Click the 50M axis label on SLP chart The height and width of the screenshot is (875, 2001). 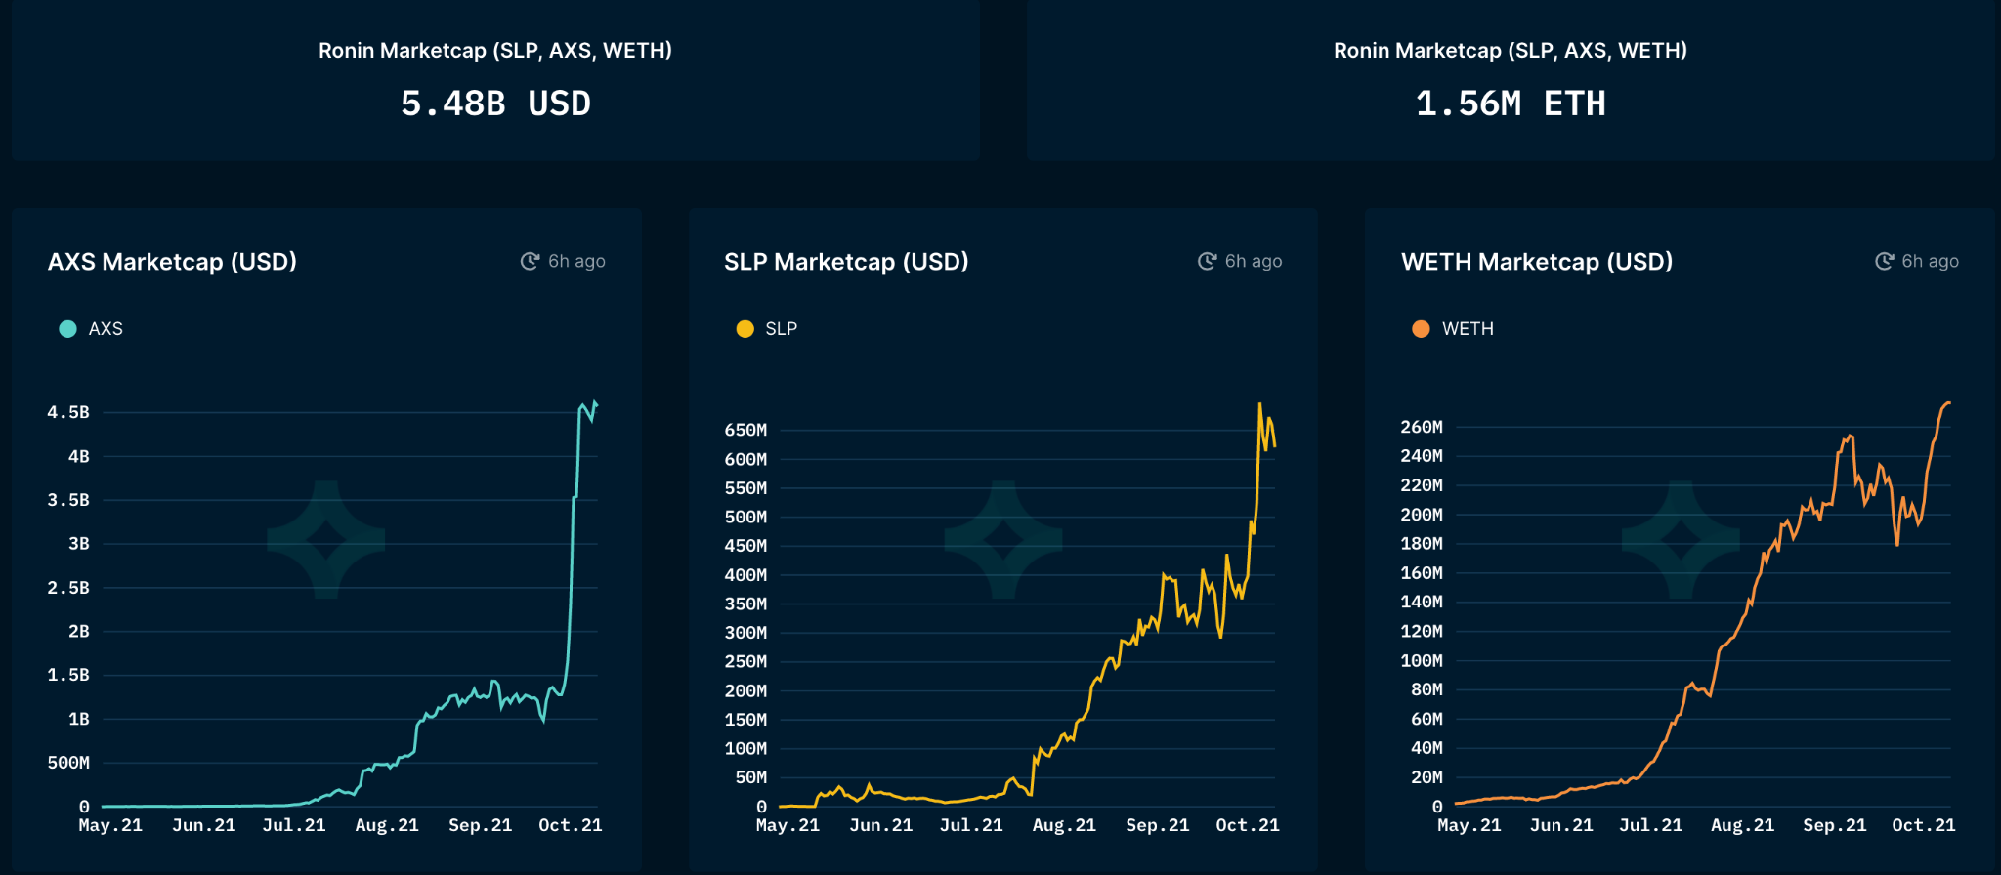[751, 777]
